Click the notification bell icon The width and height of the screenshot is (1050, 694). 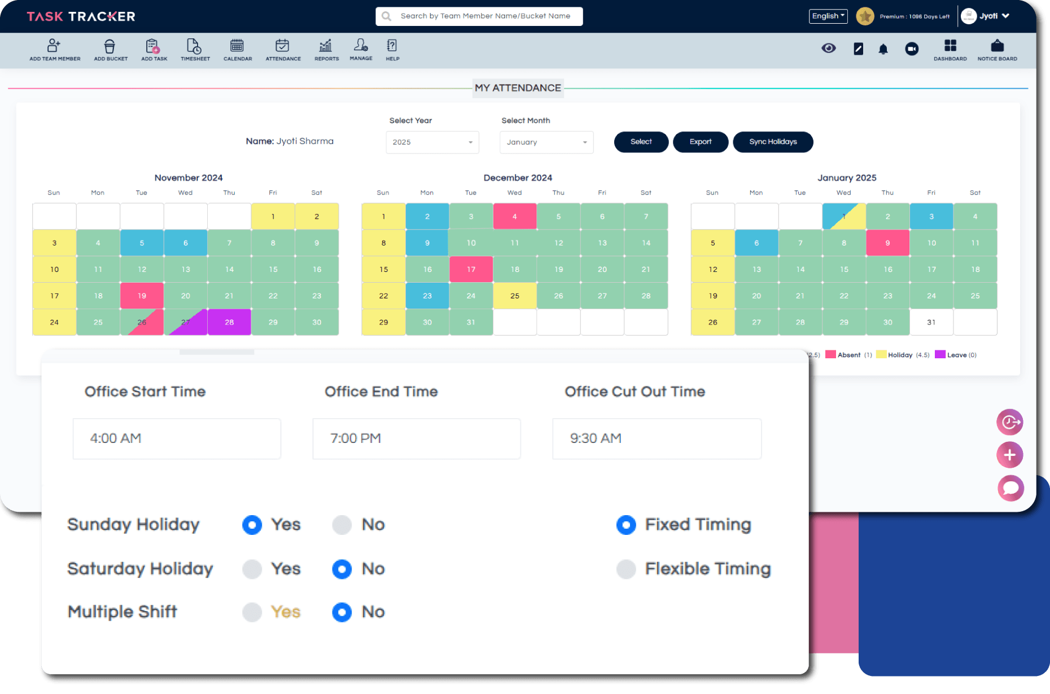(x=883, y=49)
